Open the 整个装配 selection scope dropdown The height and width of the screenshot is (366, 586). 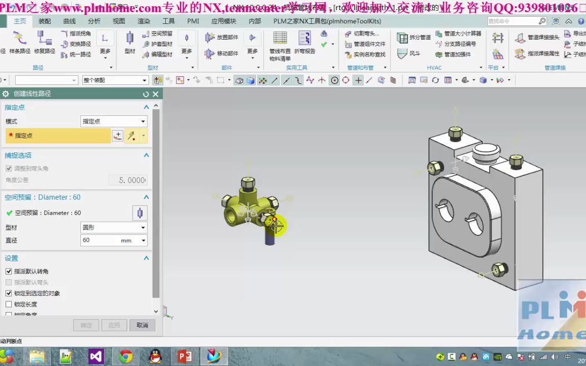pos(115,80)
